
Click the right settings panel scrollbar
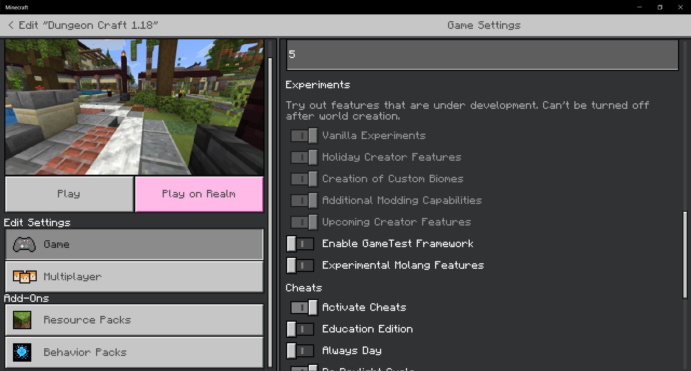tap(685, 255)
